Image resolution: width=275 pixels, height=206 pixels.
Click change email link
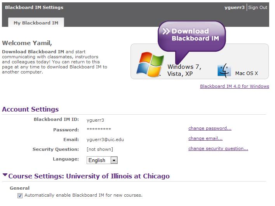tap(205, 138)
